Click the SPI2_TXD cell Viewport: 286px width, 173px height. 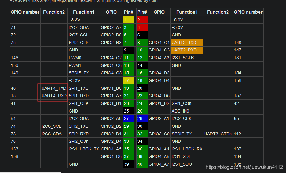click(84, 126)
